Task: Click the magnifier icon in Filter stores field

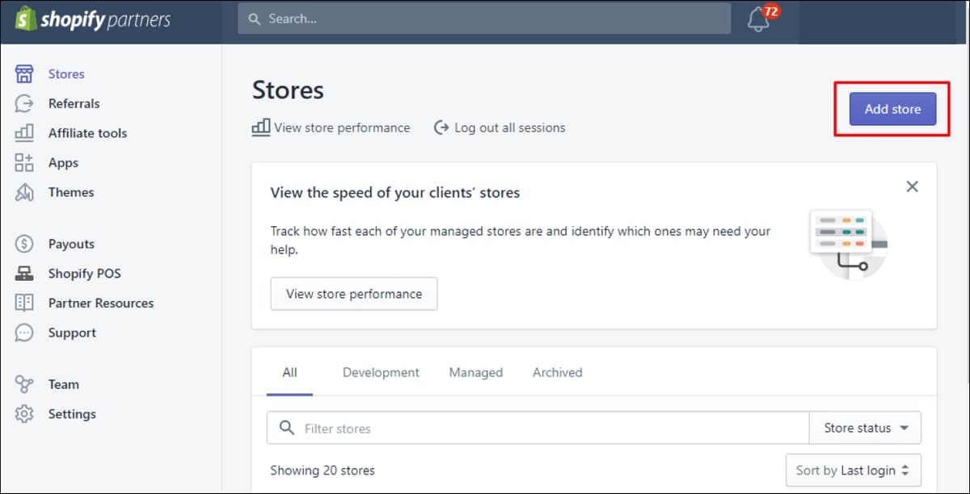Action: pos(286,428)
